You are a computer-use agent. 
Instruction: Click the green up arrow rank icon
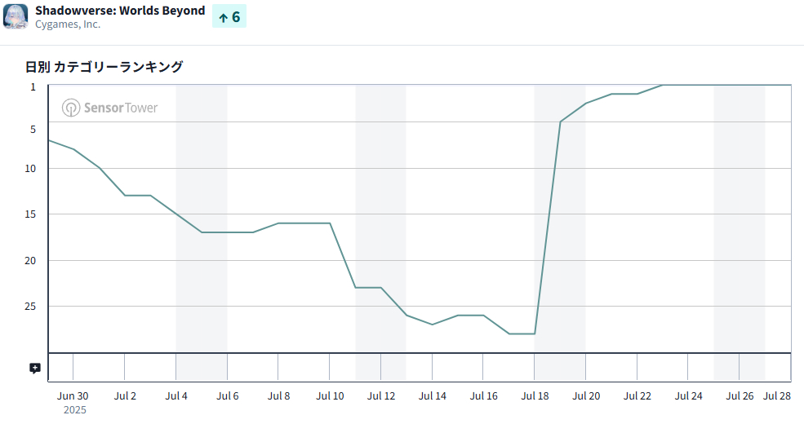pyautogui.click(x=223, y=17)
